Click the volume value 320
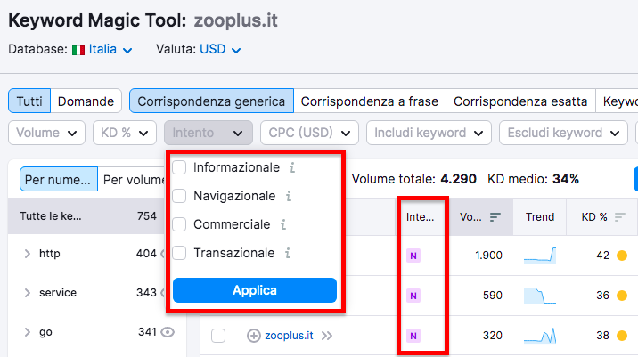Viewport: 638px width, 357px height. (493, 336)
